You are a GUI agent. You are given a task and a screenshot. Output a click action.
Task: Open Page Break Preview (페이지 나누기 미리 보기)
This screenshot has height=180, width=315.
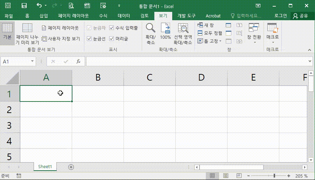(27, 33)
